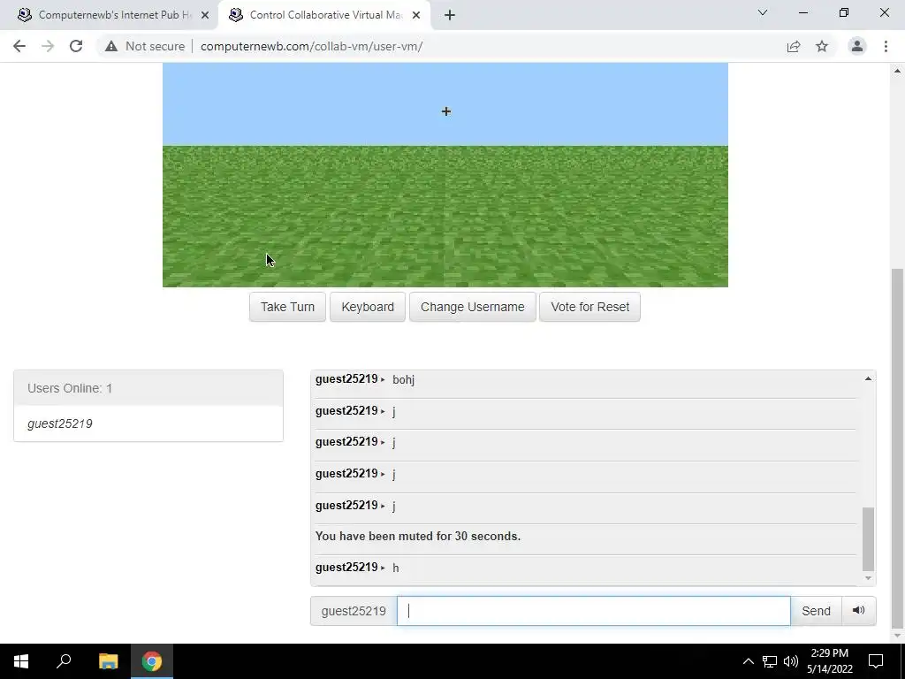905x679 pixels.
Task: Open the Windows Start menu
Action: click(x=21, y=661)
